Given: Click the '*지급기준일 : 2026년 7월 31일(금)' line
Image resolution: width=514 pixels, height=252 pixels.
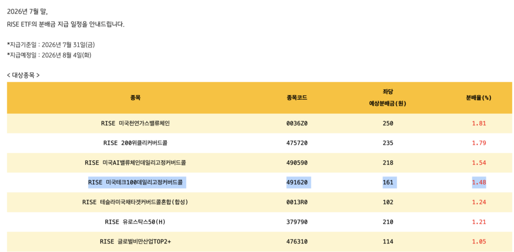Looking at the screenshot, I should click(51, 44).
